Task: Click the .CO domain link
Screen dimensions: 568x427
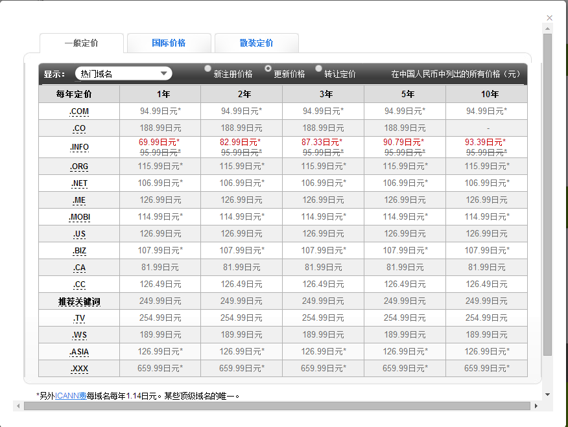Action: pos(79,128)
